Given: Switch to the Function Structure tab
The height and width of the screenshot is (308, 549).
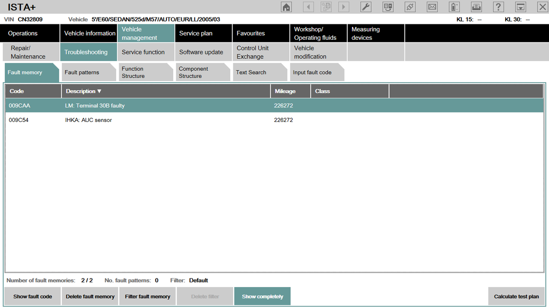Looking at the screenshot, I should click(146, 72).
